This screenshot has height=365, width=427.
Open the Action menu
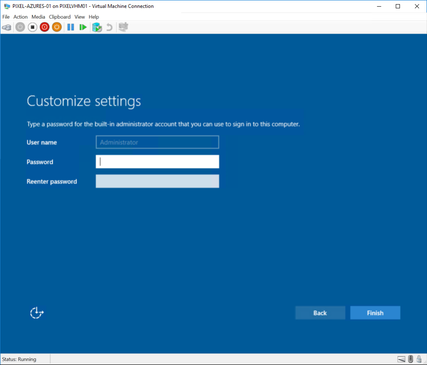[20, 17]
